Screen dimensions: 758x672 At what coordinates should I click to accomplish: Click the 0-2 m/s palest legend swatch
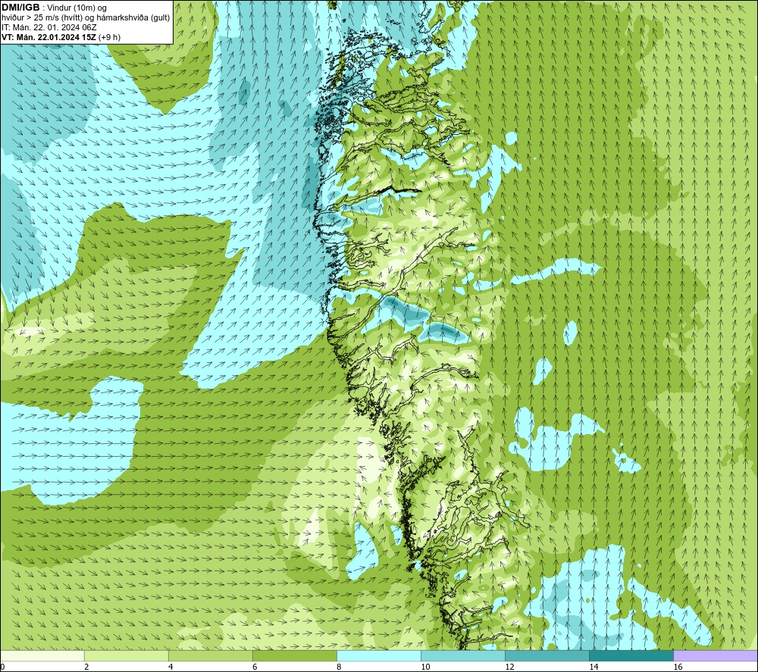pyautogui.click(x=42, y=655)
